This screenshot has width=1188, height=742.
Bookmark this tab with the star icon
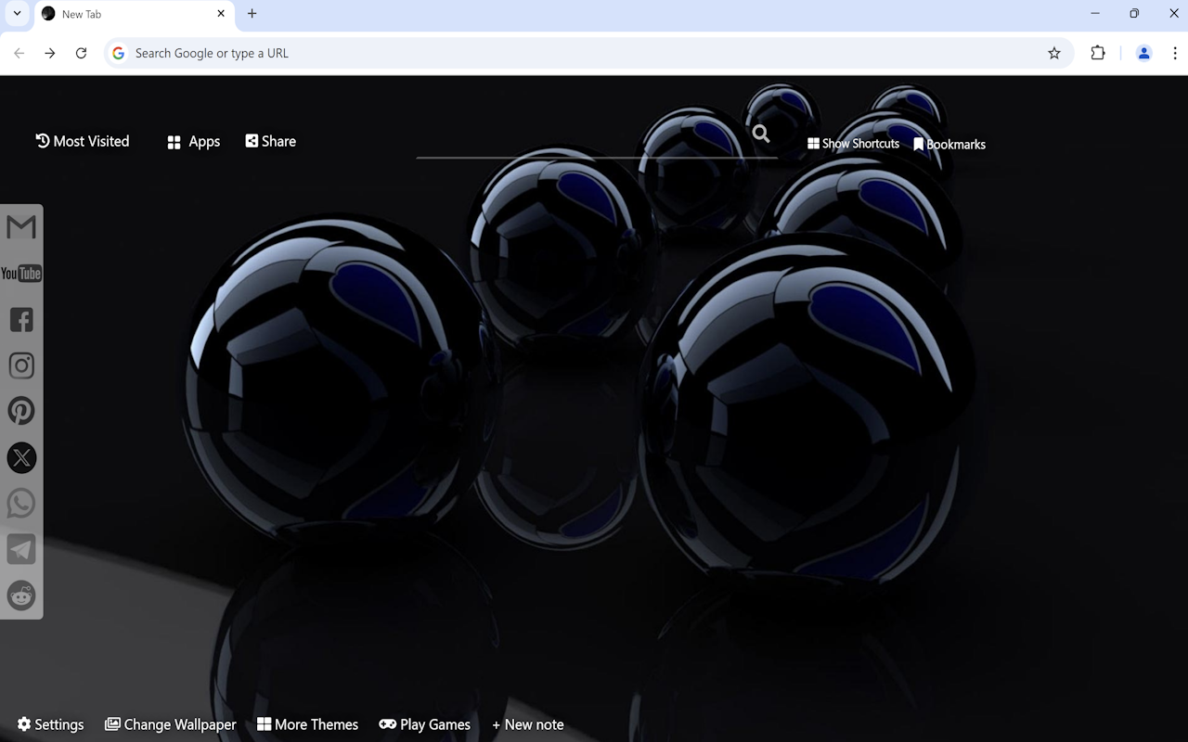pos(1054,53)
